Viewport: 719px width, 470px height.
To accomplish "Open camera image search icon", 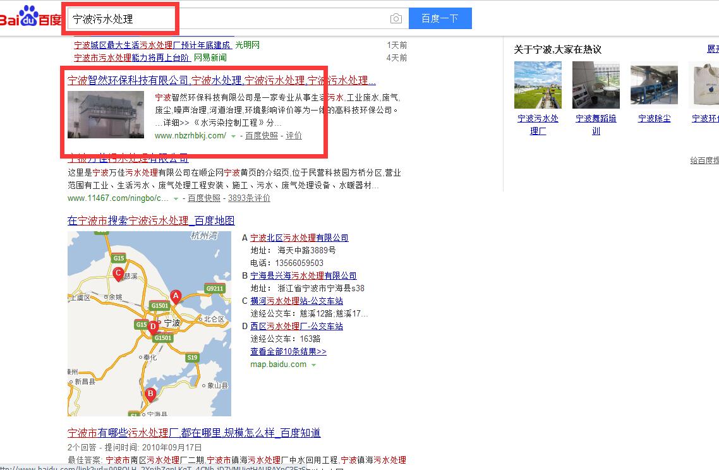I will tap(396, 18).
